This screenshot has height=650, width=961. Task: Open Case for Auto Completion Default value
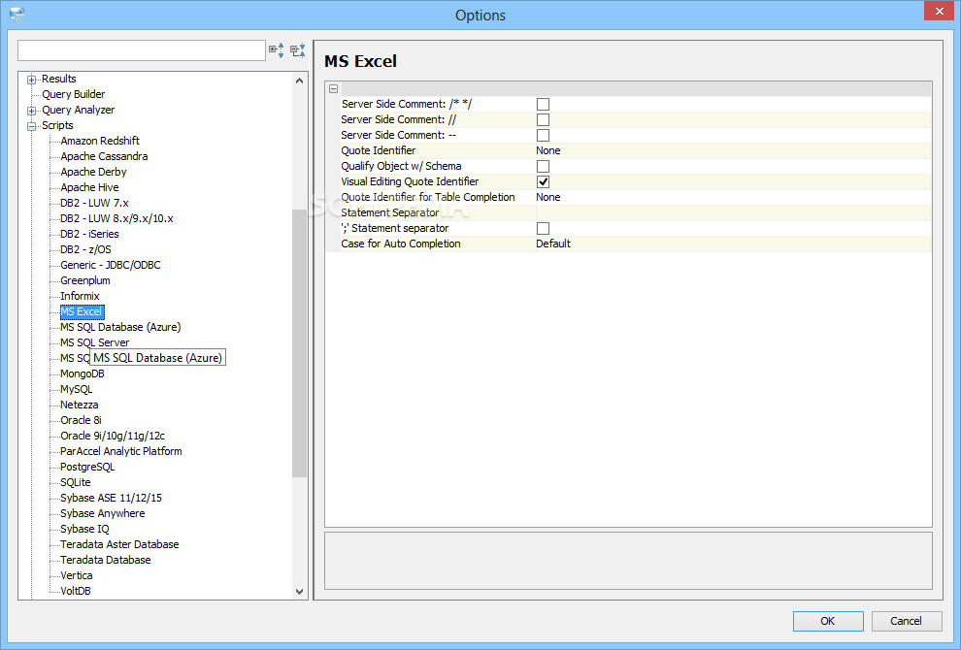[x=733, y=244]
